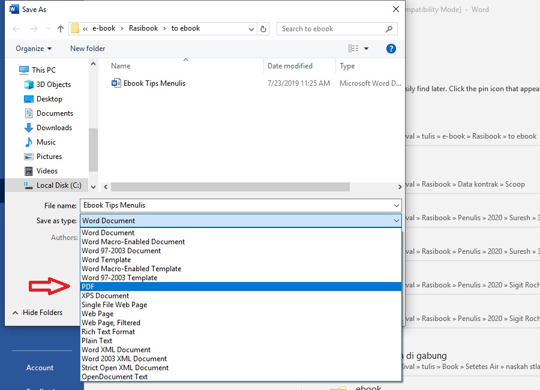Choose Word Macro-Enabled Template type

(241, 269)
